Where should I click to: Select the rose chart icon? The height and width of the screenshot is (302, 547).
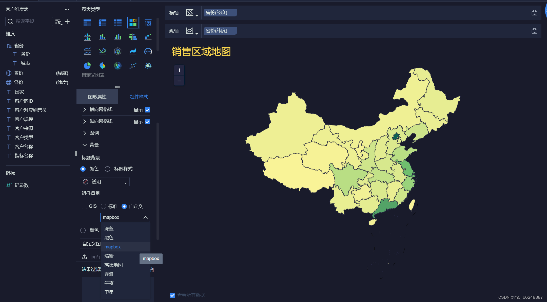[103, 66]
